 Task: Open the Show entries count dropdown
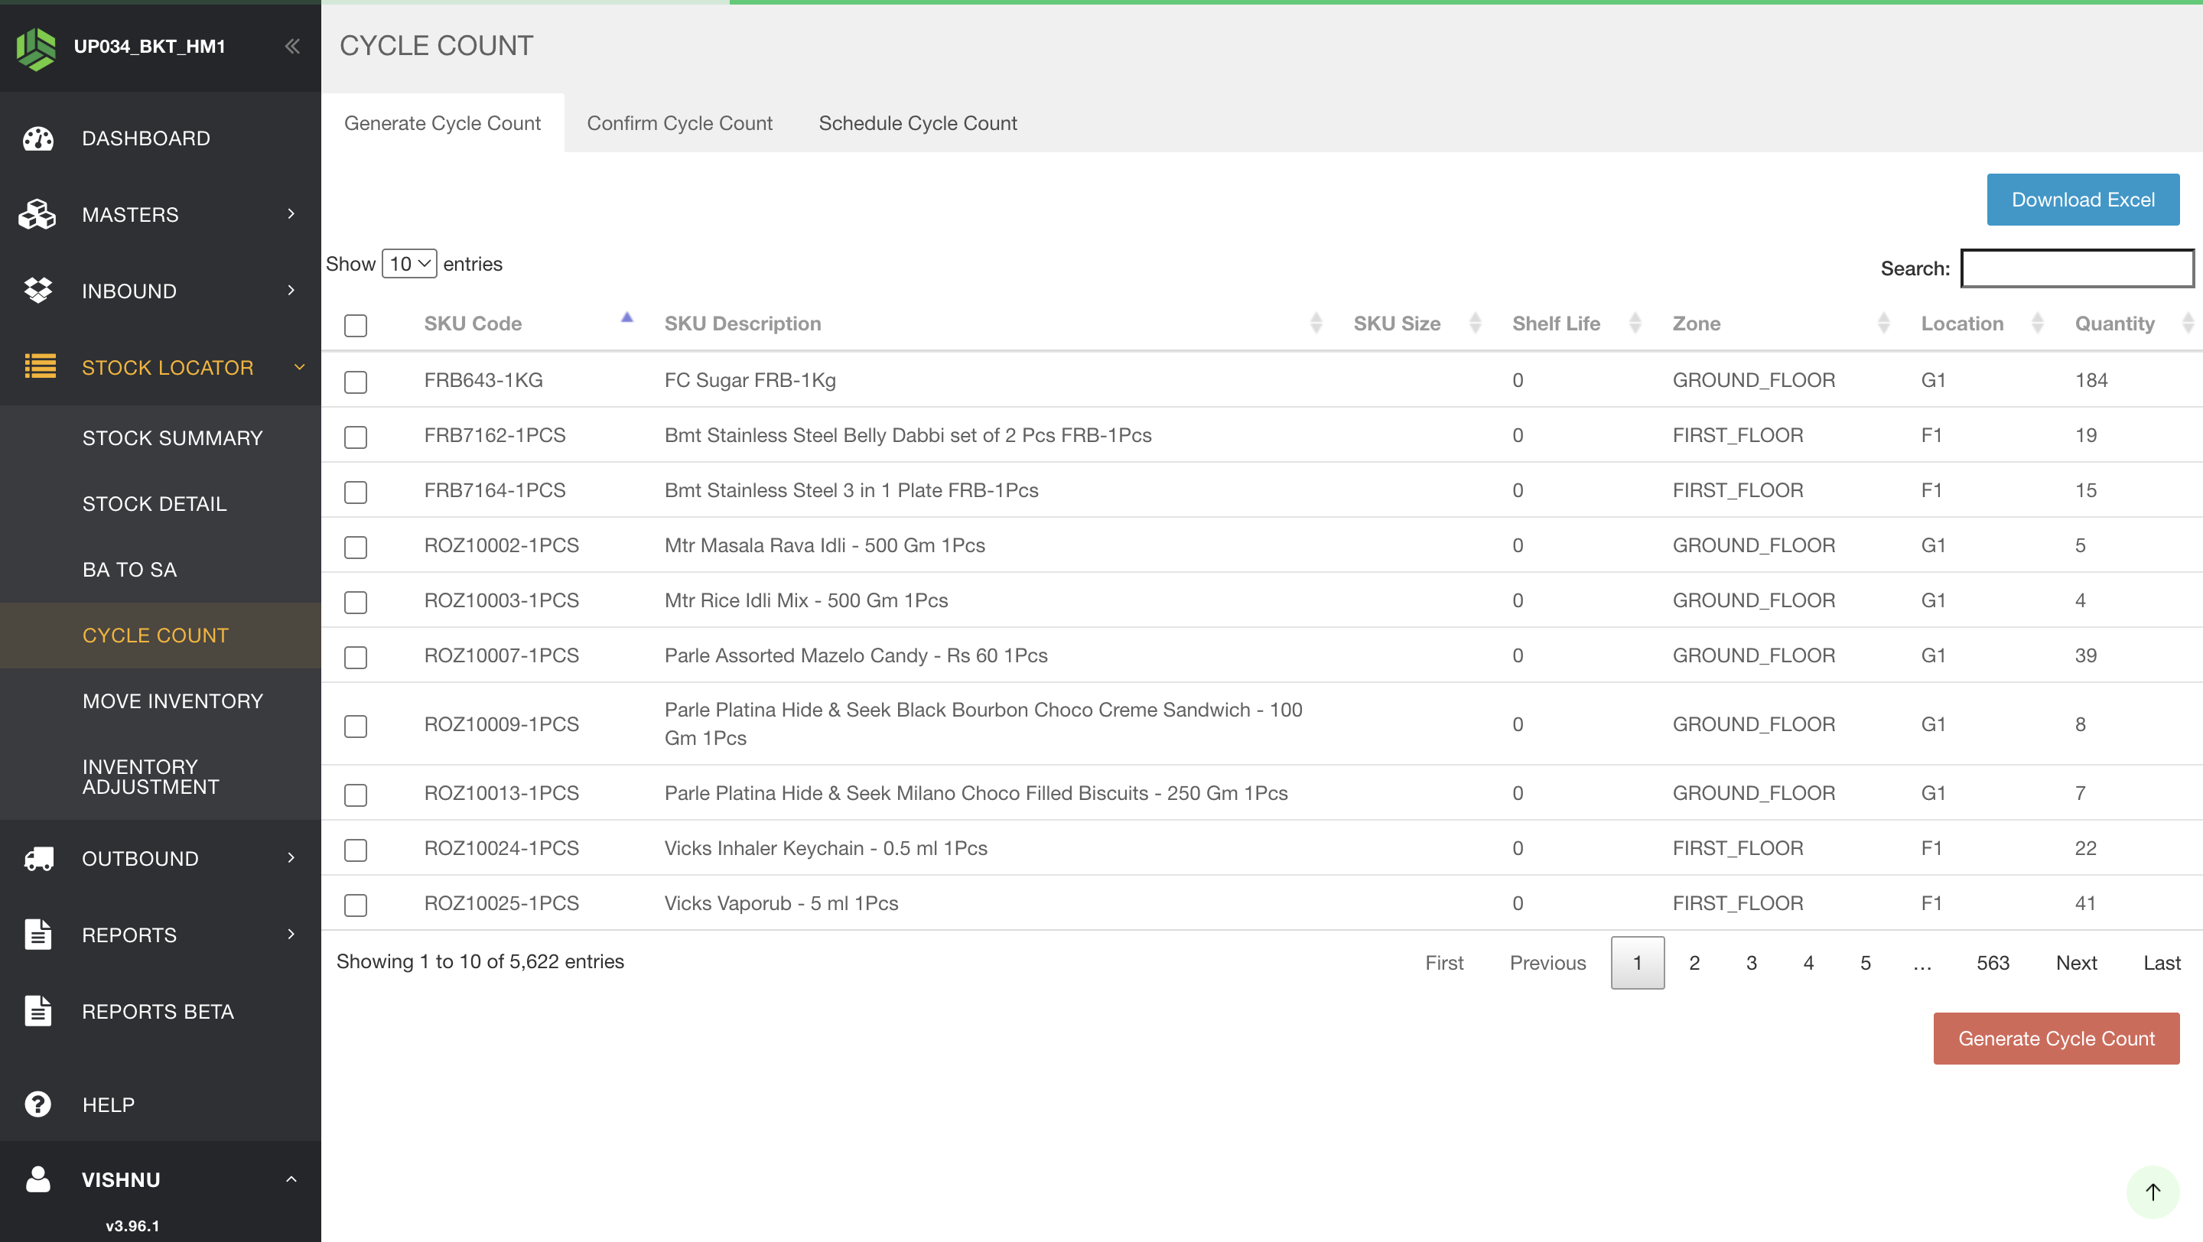[x=408, y=264]
